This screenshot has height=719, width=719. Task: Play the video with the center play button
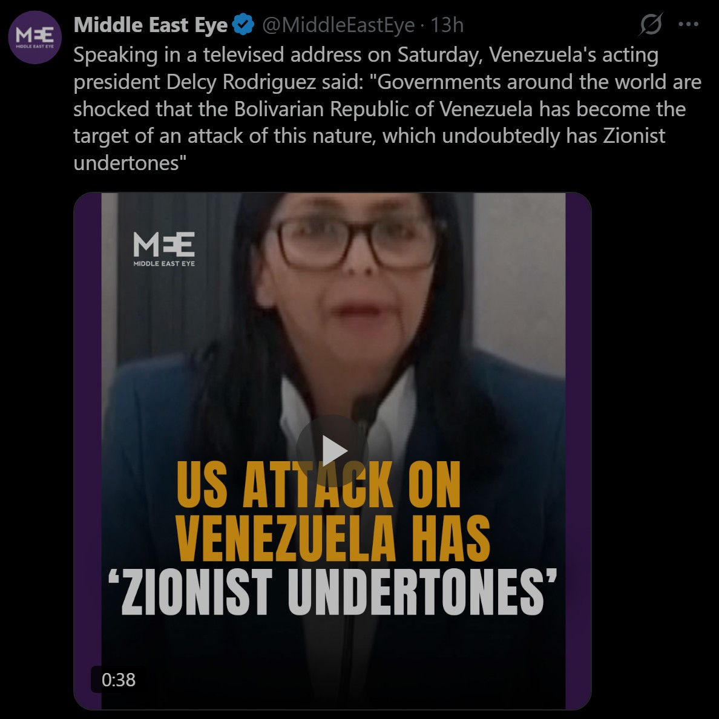[332, 451]
